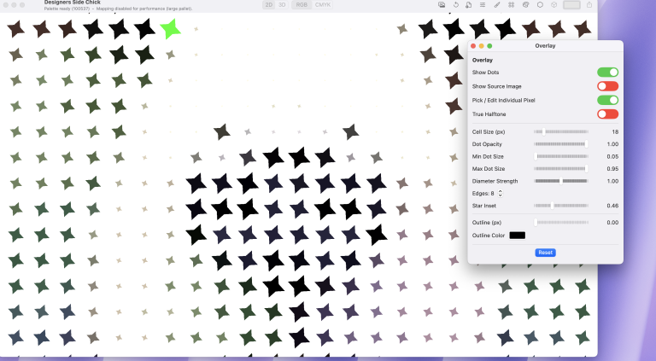Adjust the Outline (px) slider
This screenshot has width=656, height=361.
point(561,222)
